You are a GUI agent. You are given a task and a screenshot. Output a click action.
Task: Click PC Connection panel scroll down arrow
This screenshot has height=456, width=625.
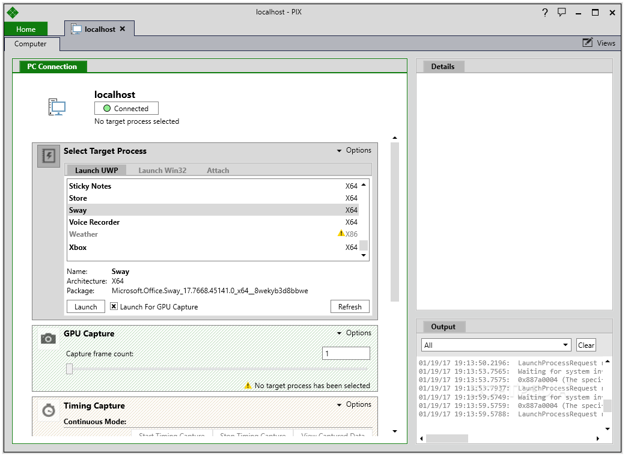tap(395, 431)
